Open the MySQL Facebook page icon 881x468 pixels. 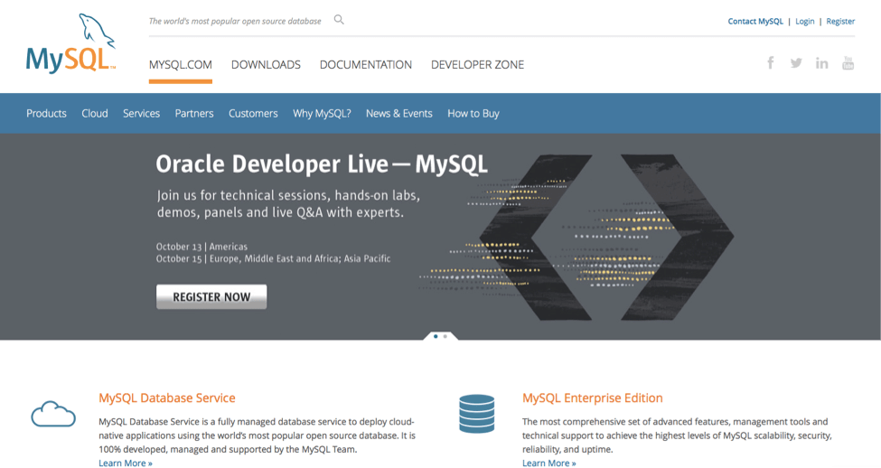click(771, 62)
